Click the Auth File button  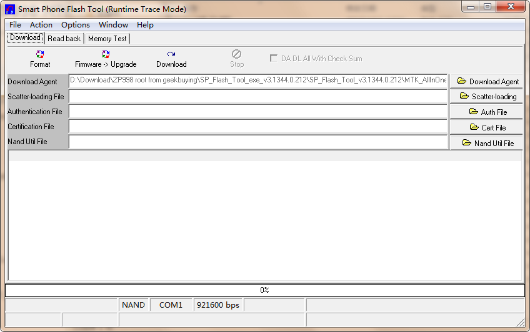(486, 112)
